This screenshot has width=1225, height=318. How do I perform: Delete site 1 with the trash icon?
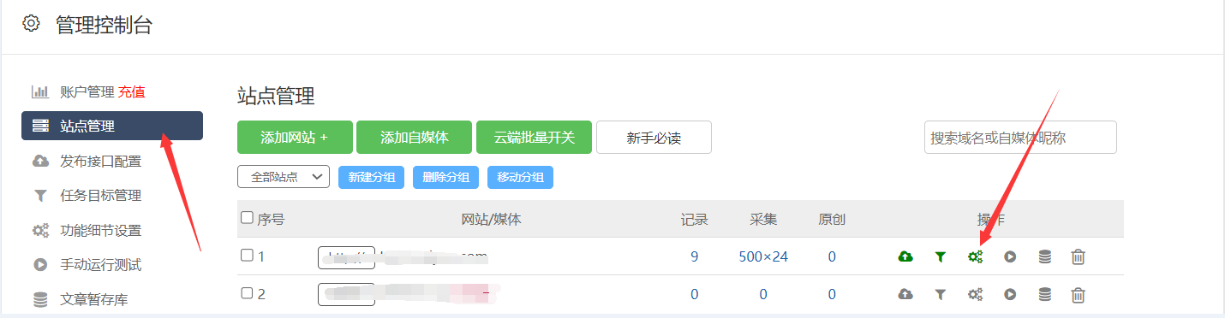click(x=1079, y=256)
